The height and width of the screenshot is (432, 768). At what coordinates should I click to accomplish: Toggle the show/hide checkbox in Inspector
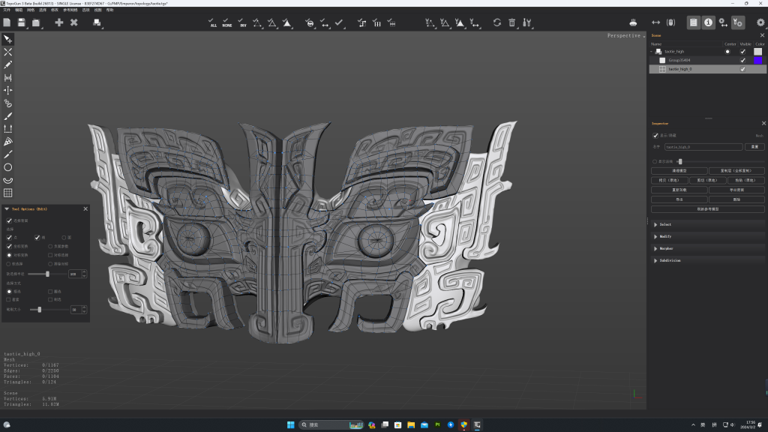click(655, 136)
